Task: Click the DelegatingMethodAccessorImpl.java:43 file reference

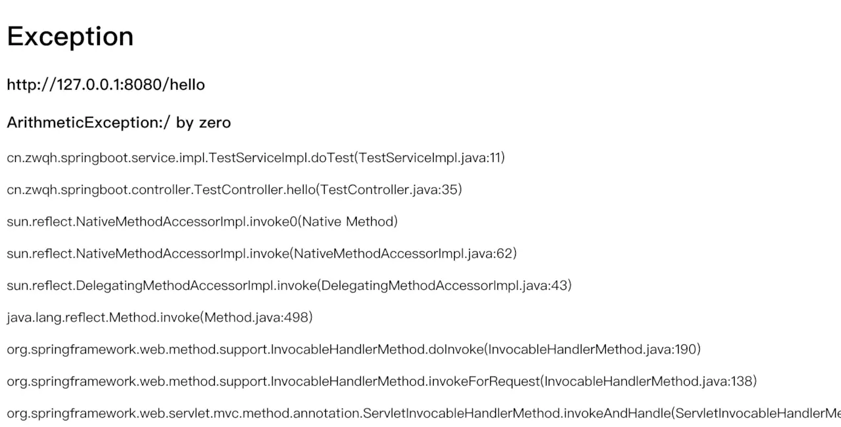Action: 445,285
